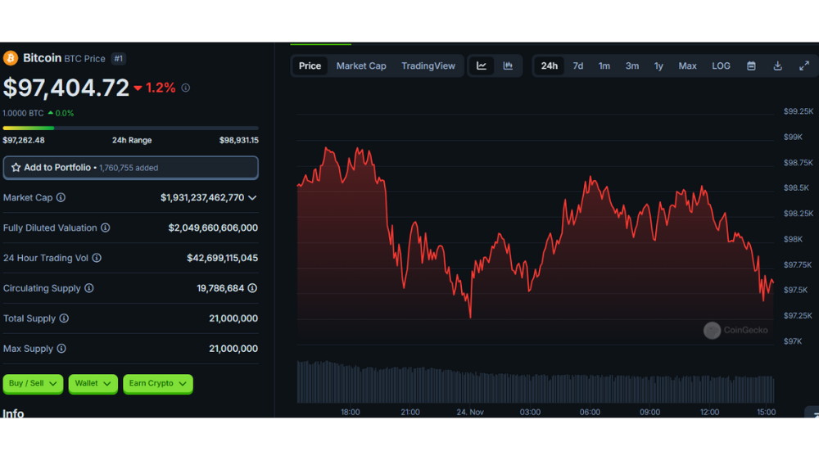Click the #1 rank badge
The image size is (819, 460).
[119, 58]
